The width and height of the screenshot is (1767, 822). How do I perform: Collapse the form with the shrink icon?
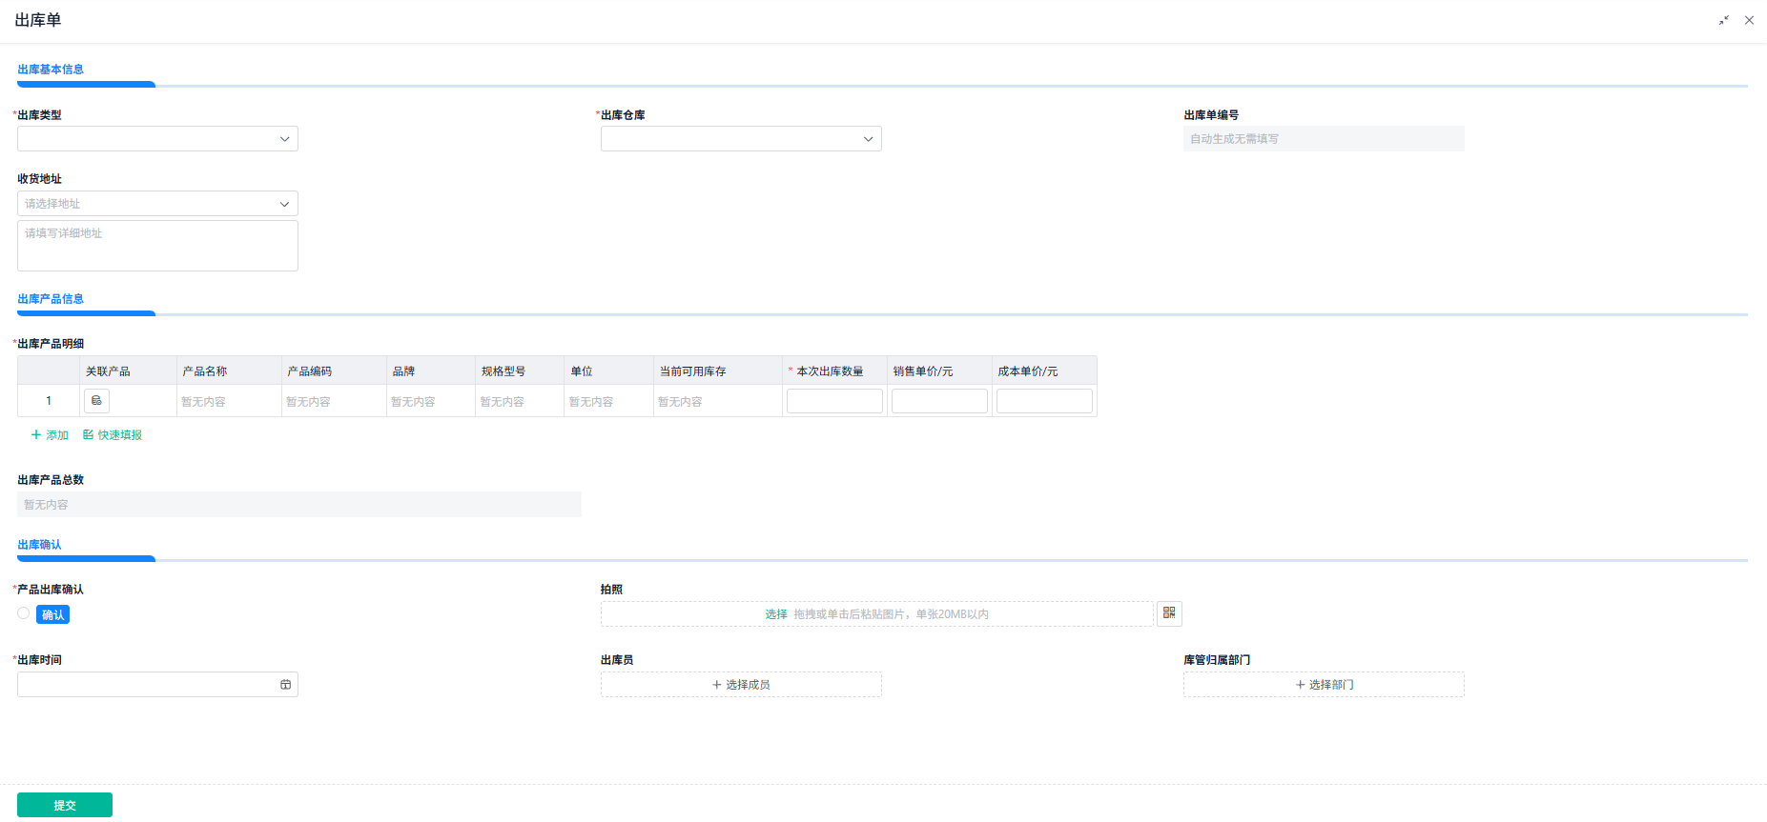(1724, 20)
